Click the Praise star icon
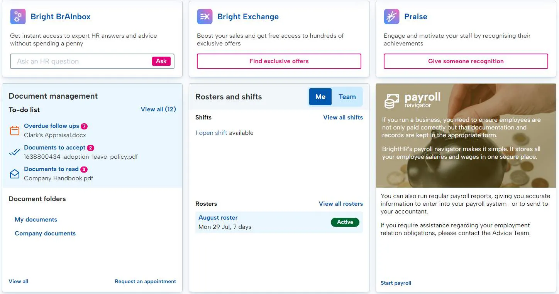The width and height of the screenshot is (559, 294). [x=391, y=17]
